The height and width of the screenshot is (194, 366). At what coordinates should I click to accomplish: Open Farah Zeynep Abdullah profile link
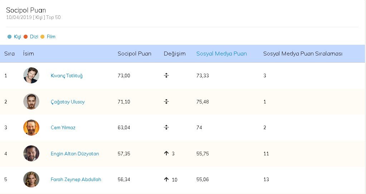(x=76, y=180)
